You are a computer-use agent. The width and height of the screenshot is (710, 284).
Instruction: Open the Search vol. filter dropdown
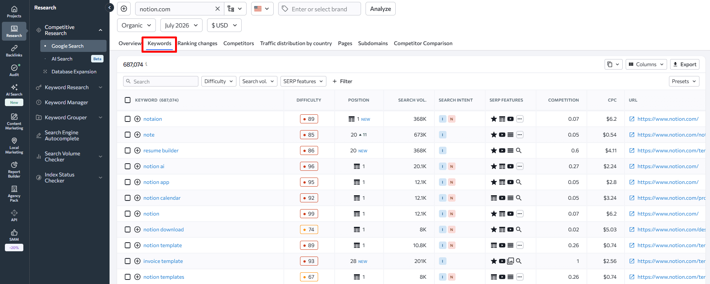pos(258,81)
